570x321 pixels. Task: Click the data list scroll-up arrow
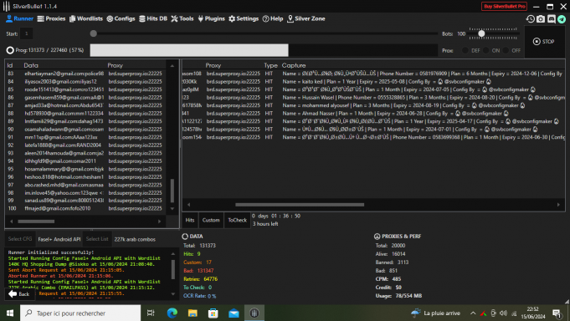pyautogui.click(x=172, y=66)
